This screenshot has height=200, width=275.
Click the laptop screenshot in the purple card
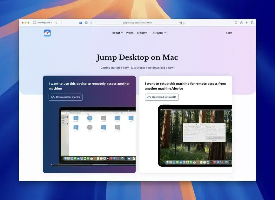93,136
